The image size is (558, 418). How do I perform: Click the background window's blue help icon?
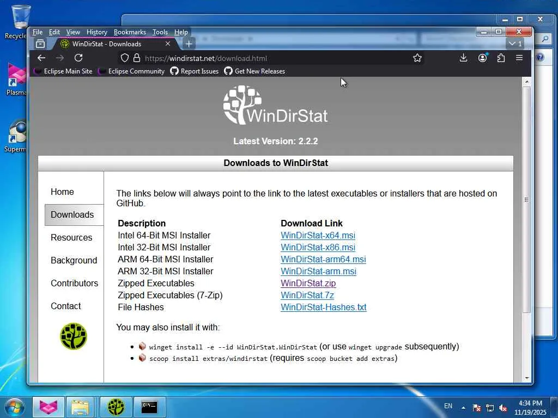point(540,57)
